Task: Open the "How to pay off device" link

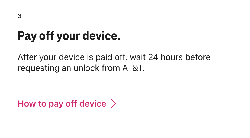Action: [x=62, y=104]
